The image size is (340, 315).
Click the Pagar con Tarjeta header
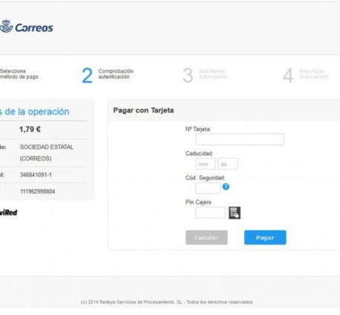(143, 110)
